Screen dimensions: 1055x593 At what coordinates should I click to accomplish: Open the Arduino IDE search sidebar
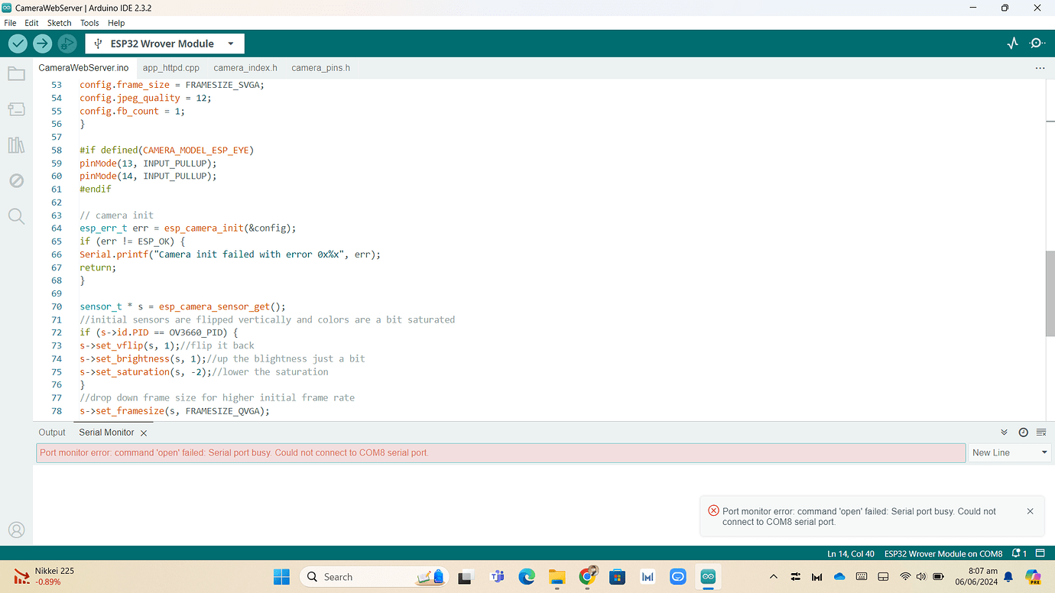[x=16, y=216]
